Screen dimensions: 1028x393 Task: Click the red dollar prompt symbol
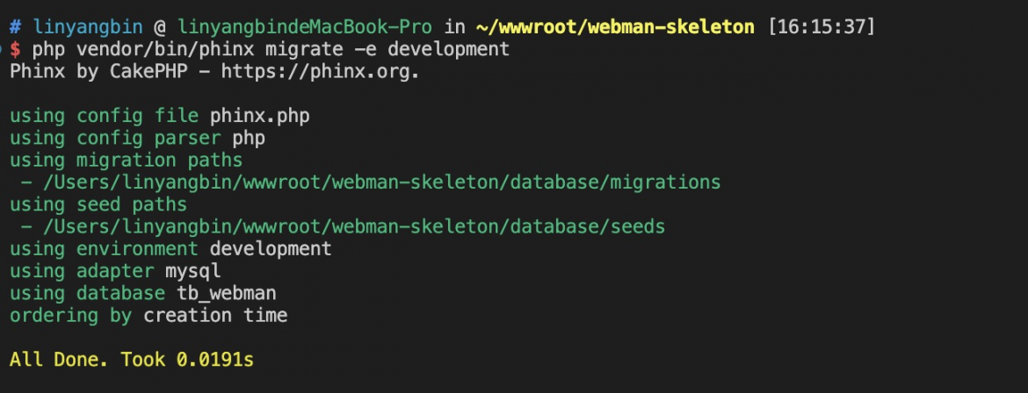click(x=16, y=49)
